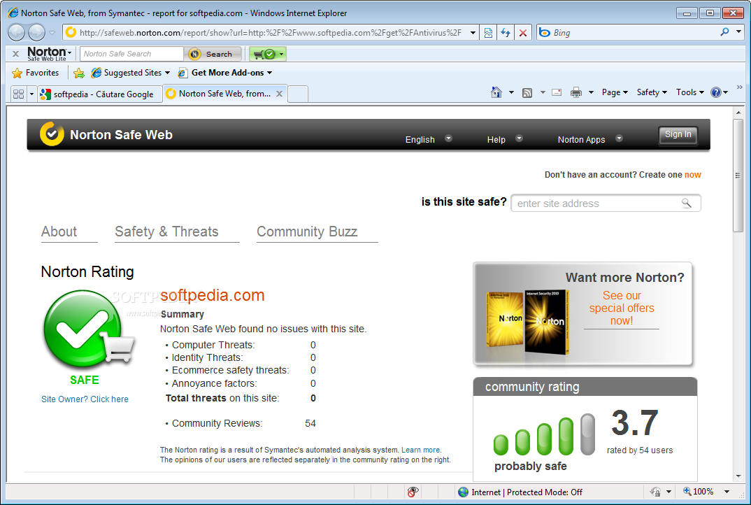Click the softpedia.com site title
751x505 pixels.
212,295
